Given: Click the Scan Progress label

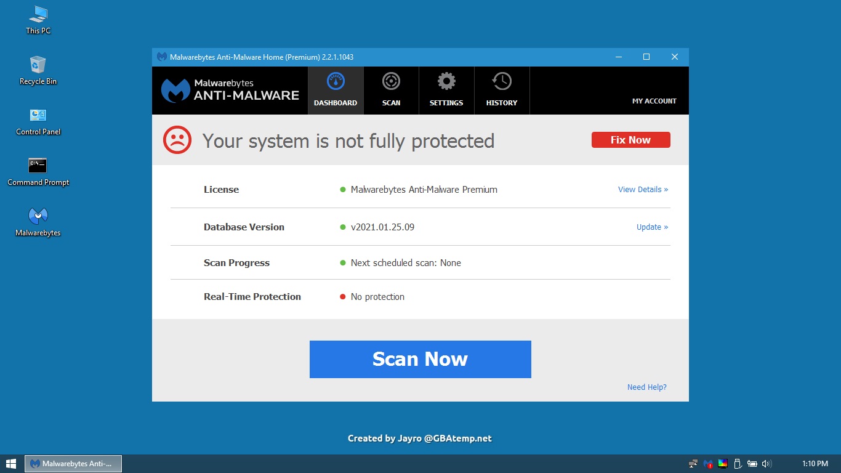Looking at the screenshot, I should pos(236,263).
